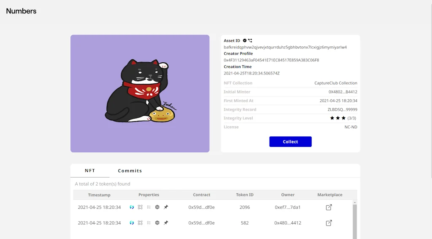Click the blue Collect button
The width and height of the screenshot is (432, 239).
click(290, 142)
